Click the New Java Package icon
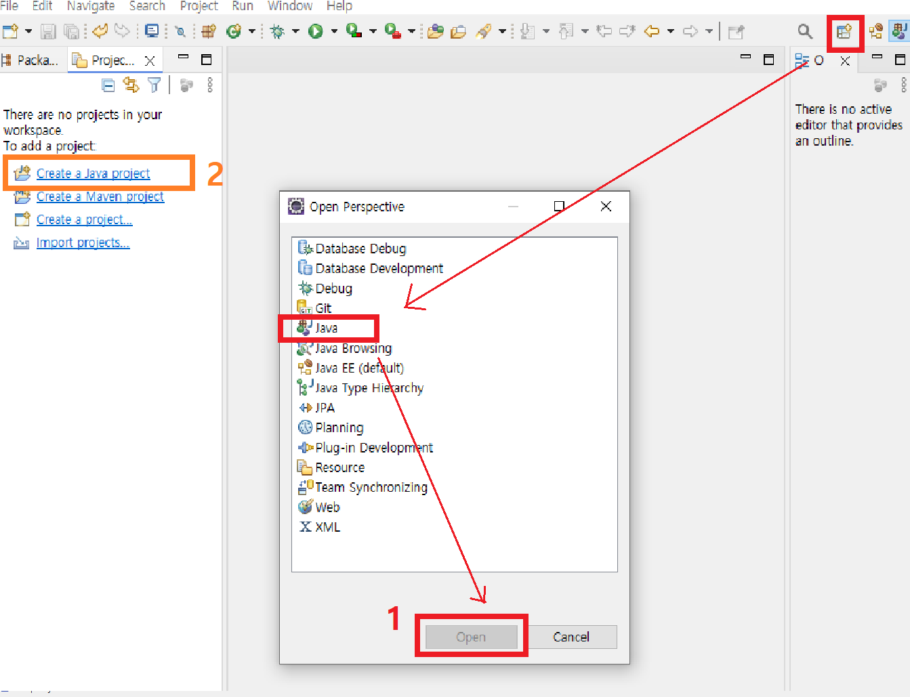Screen dimensions: 910x697 pos(209,31)
